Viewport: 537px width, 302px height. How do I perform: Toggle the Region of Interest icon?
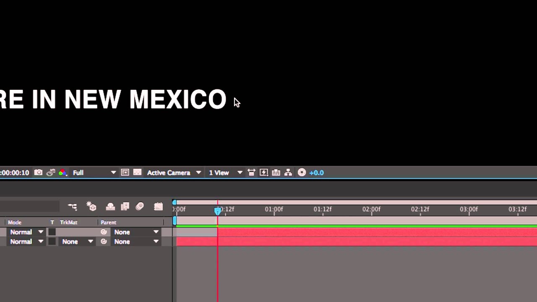[125, 172]
